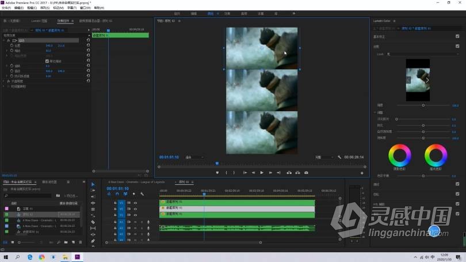Viewport: 466px width, 262px height.
Task: Toggle uniform scale checkbox in Effect Controls
Action: click(x=47, y=61)
